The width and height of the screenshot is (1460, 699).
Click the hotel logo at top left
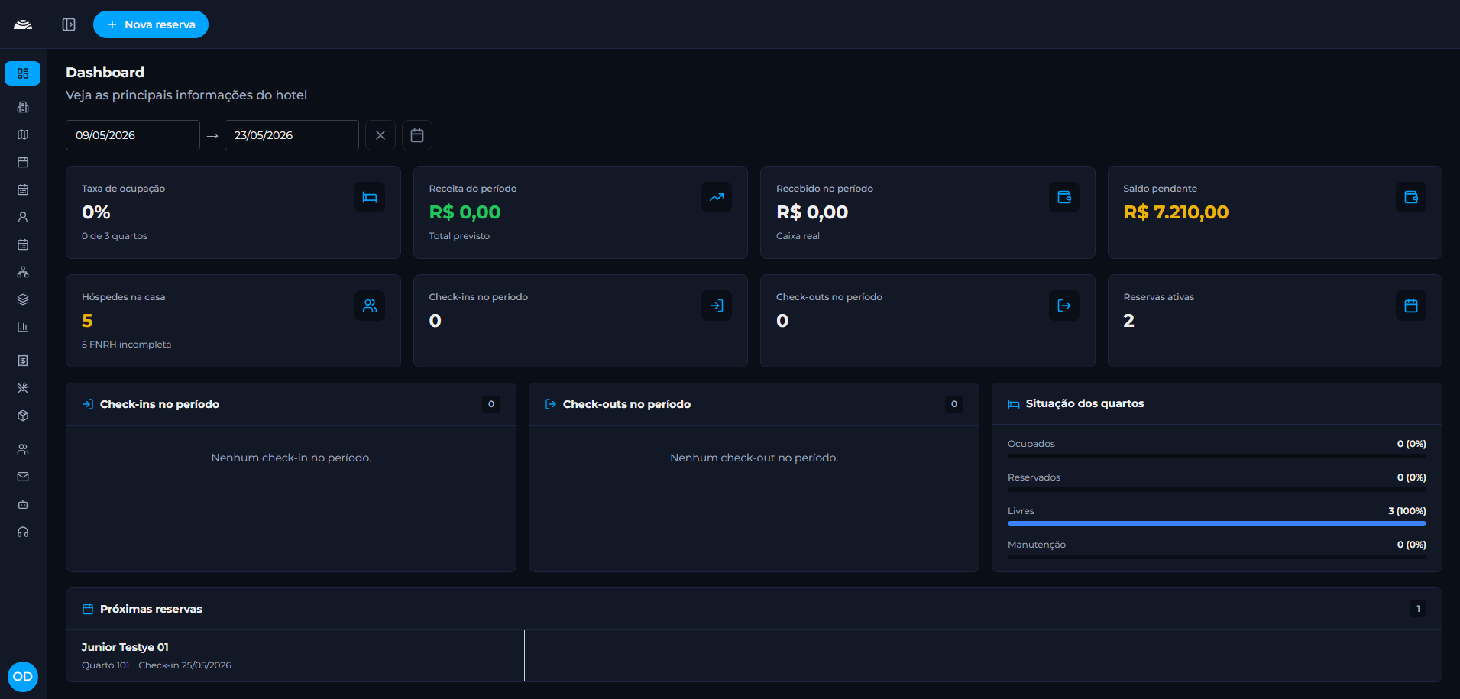coord(23,24)
